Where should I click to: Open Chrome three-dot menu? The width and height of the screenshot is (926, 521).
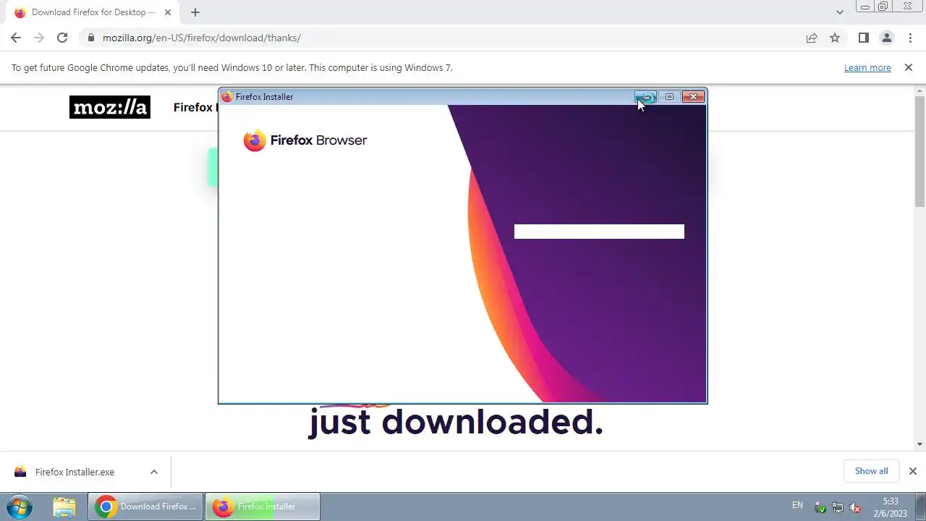click(910, 38)
